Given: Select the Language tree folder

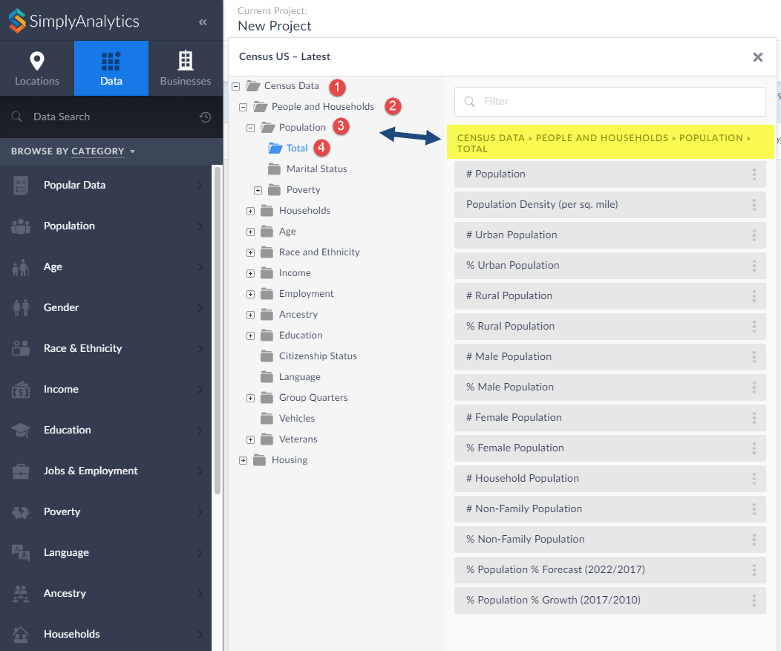Looking at the screenshot, I should 290,377.
